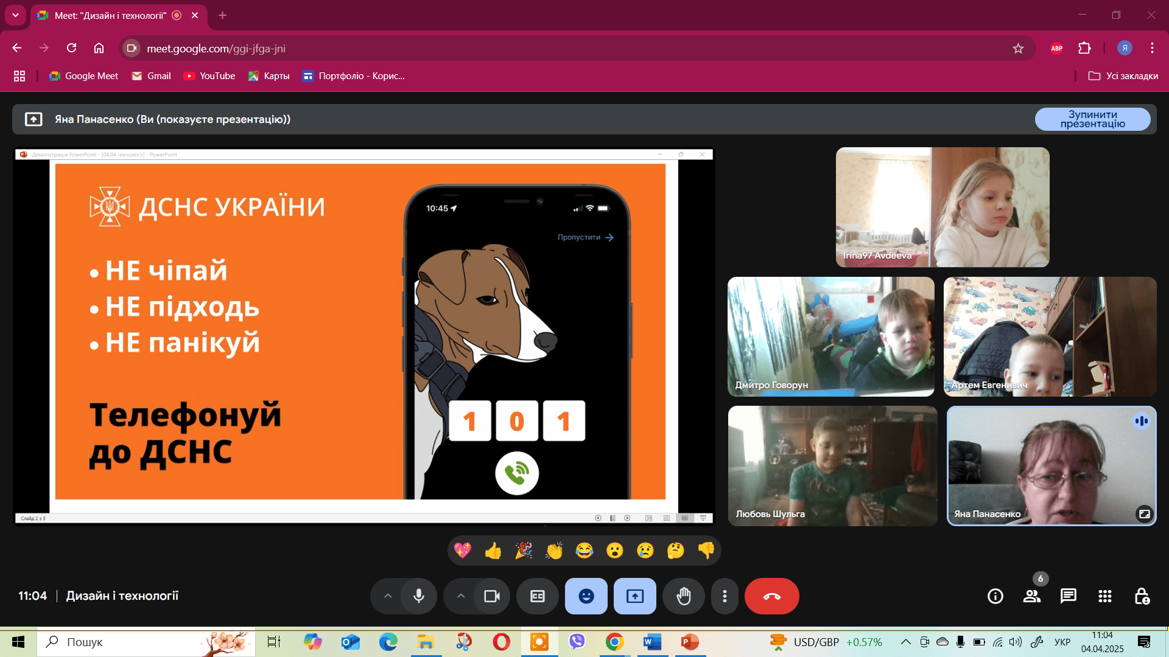The height and width of the screenshot is (657, 1169).
Task: Open the Windows notification center
Action: tap(1144, 642)
